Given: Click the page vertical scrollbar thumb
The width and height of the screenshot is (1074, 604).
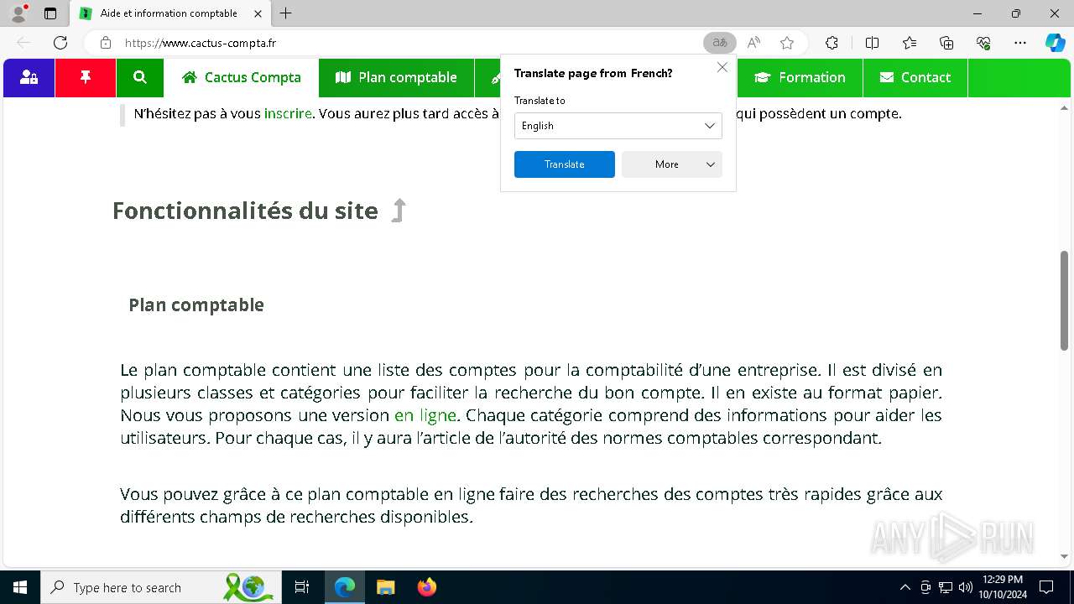Looking at the screenshot, I should coord(1064,300).
